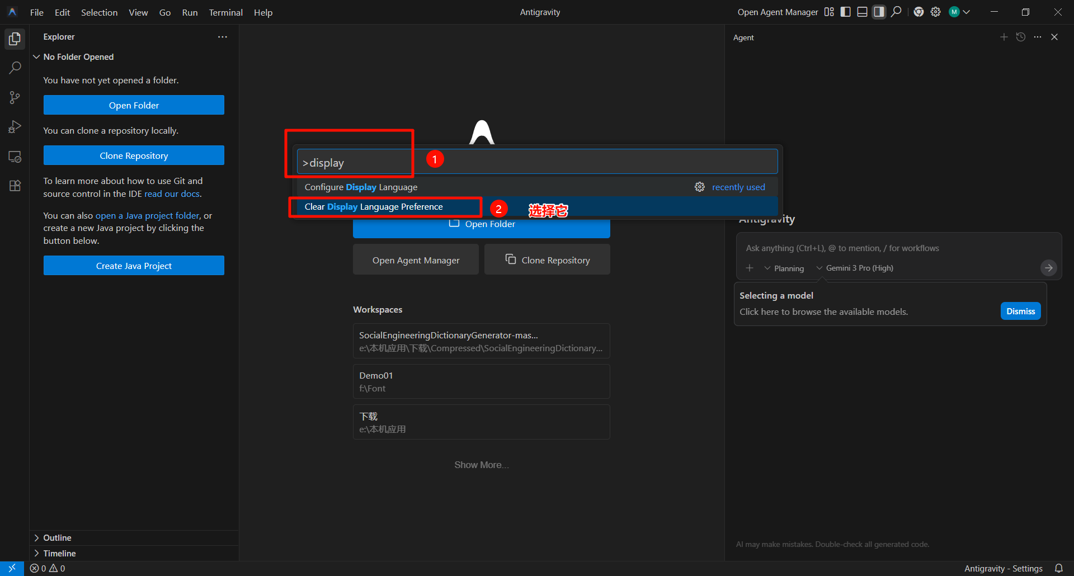Toggle the secondary agent side bar
This screenshot has height=576, width=1074.
point(879,12)
